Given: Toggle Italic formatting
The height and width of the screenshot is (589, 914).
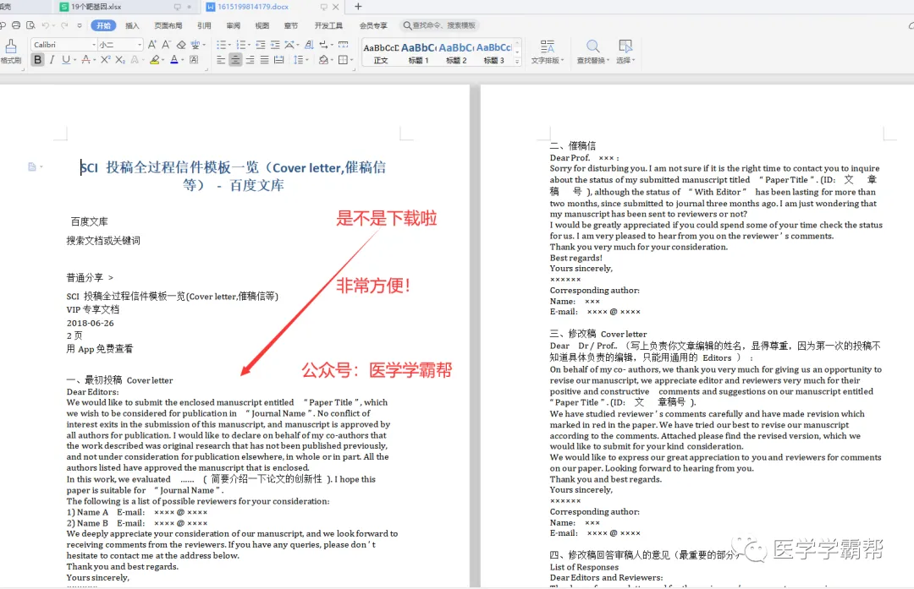Looking at the screenshot, I should tap(52, 59).
